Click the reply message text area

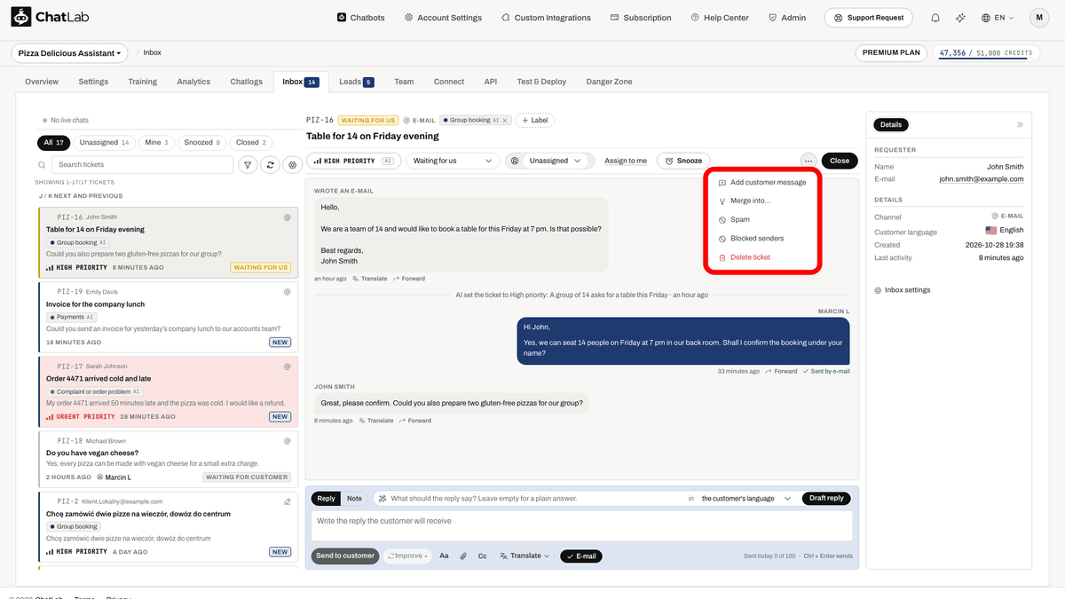[x=581, y=525]
